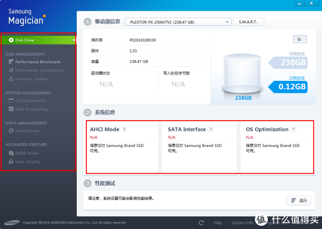Open Over Provisioning
Screen dimensions: 322x229
point(32,109)
